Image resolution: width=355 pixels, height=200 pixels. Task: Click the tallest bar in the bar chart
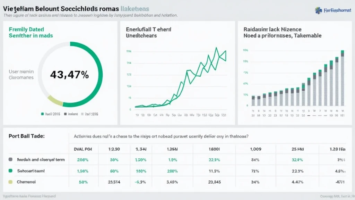(x=343, y=80)
